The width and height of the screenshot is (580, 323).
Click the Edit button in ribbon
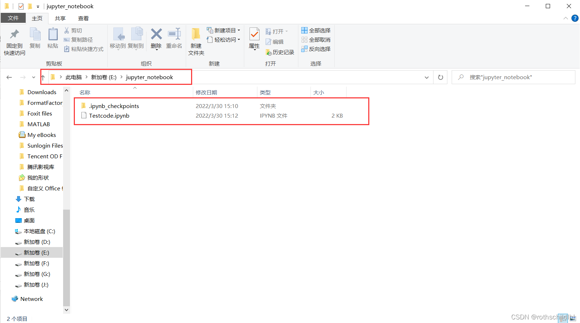pyautogui.click(x=274, y=42)
